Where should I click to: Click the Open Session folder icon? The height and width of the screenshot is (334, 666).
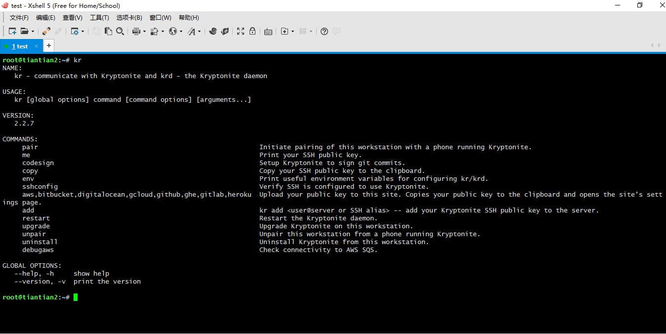[24, 31]
